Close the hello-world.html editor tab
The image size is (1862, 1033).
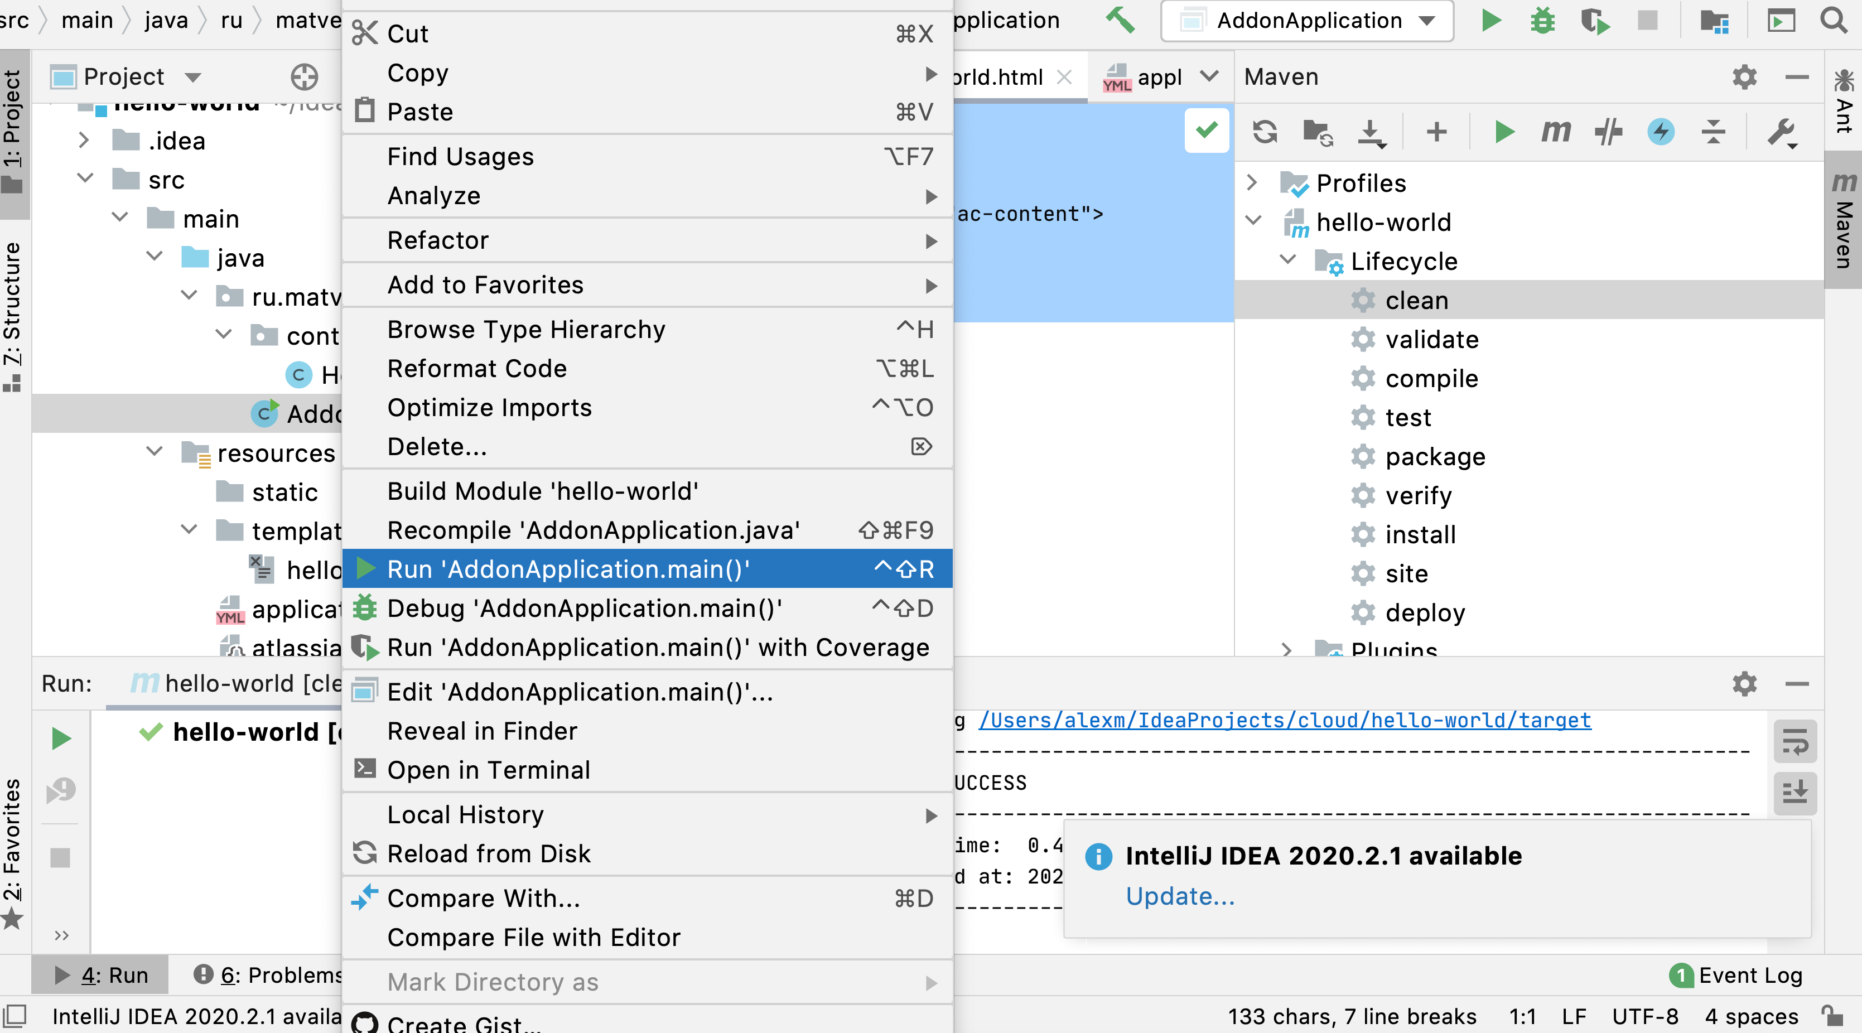[1064, 76]
